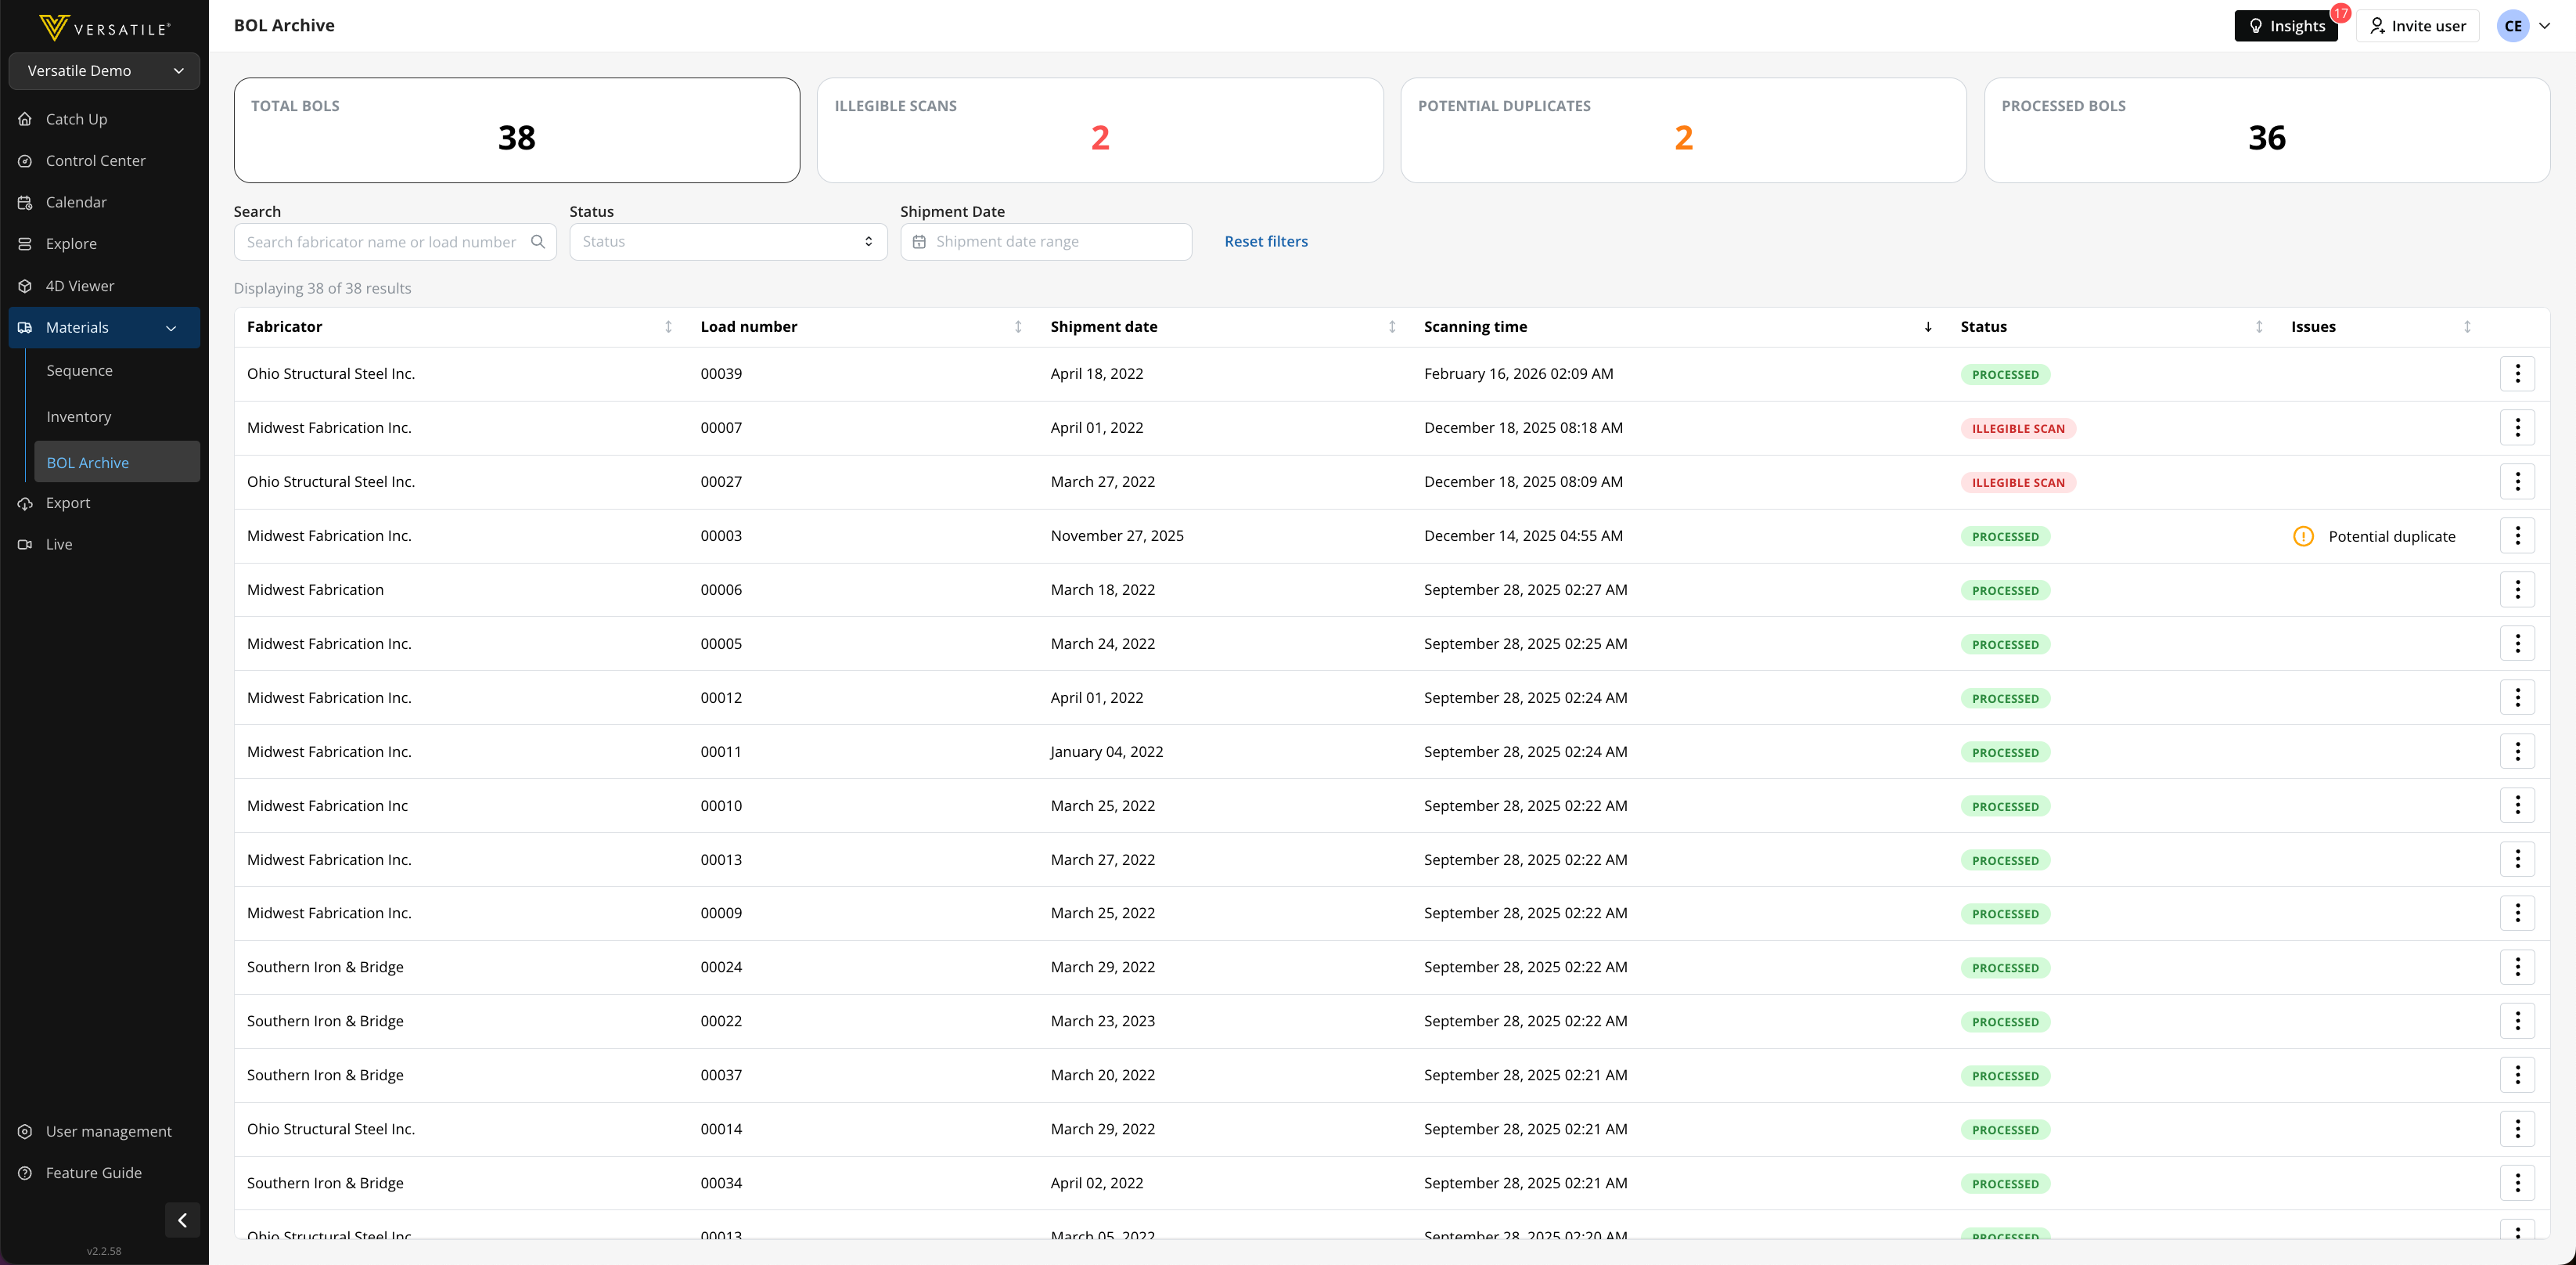This screenshot has width=2576, height=1265.
Task: Open the Live camera view
Action: coord(104,545)
